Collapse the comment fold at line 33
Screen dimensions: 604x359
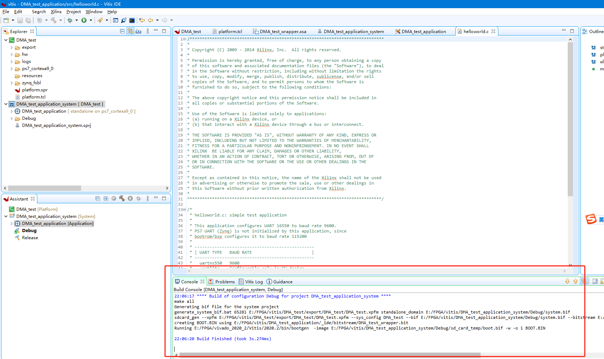click(x=184, y=210)
